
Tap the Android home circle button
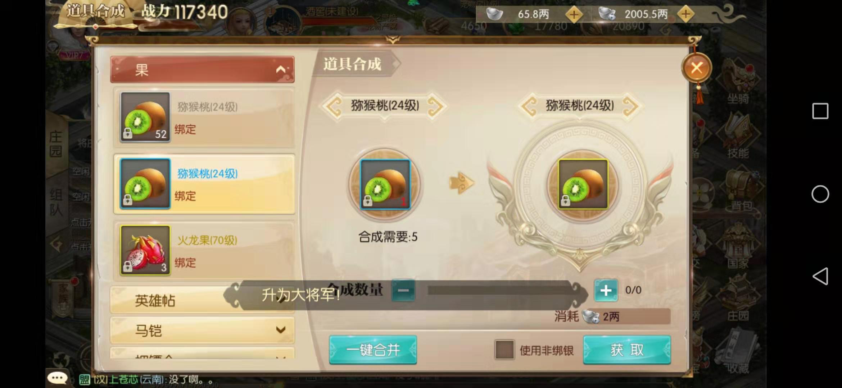[820, 194]
